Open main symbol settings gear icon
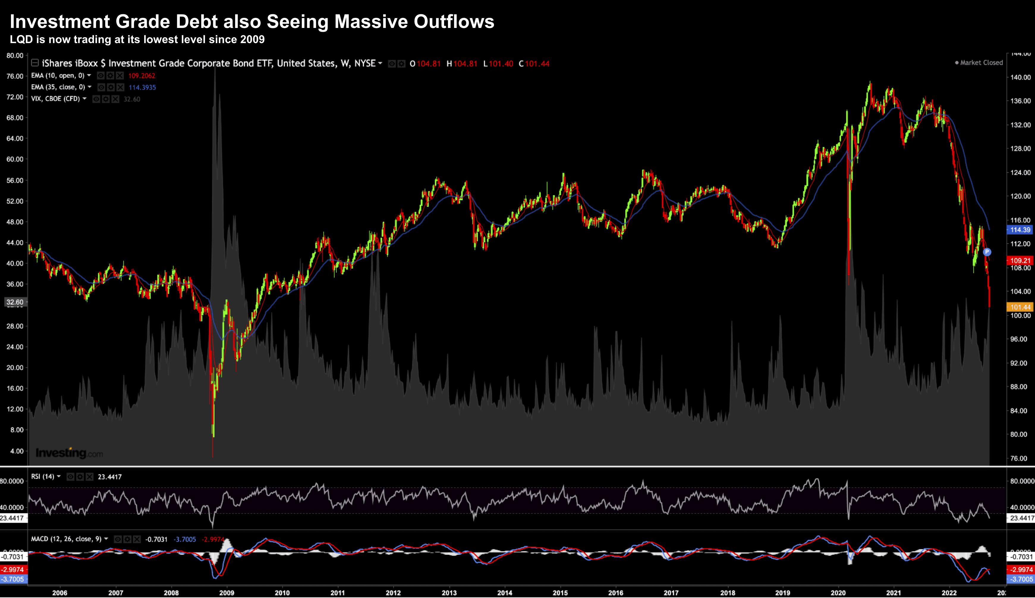 coord(401,64)
